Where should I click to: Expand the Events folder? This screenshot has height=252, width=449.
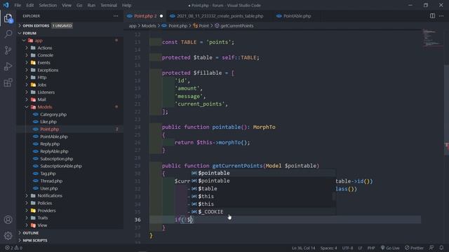pos(70,62)
